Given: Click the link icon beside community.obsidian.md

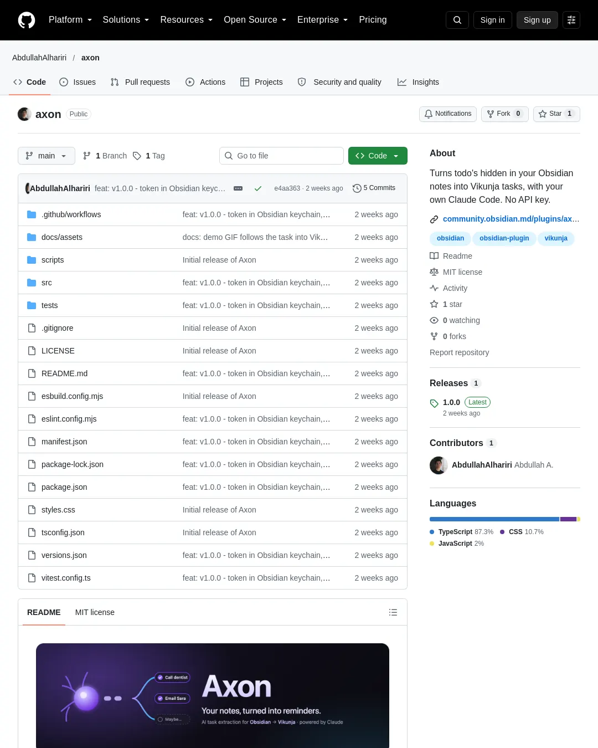Looking at the screenshot, I should pos(434,219).
